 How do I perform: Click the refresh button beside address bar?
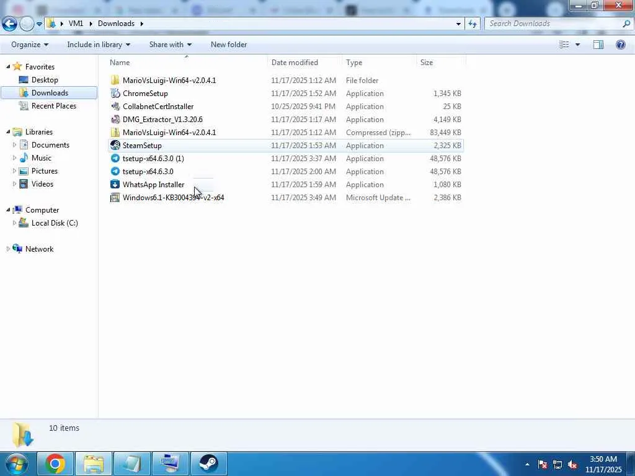pyautogui.click(x=472, y=24)
